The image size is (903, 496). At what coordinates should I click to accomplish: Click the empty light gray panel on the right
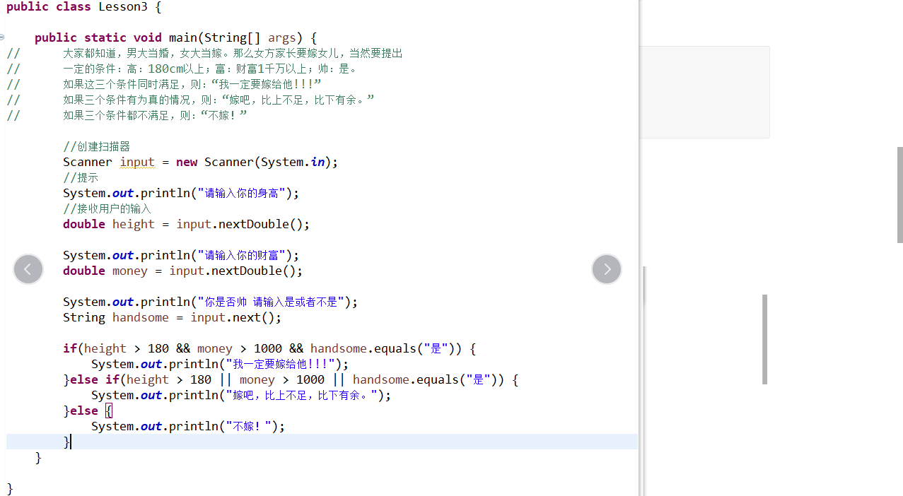[704, 92]
